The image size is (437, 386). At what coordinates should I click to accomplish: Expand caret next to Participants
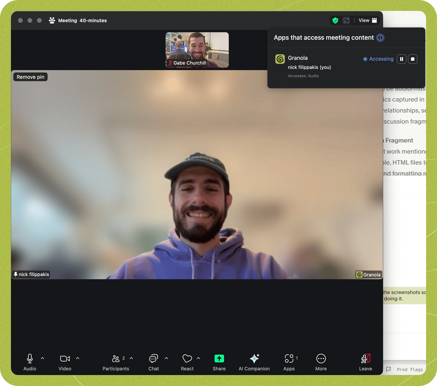click(131, 358)
